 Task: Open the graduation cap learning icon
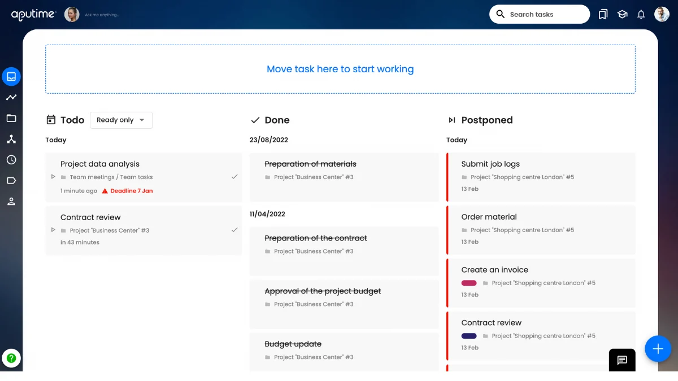[x=622, y=15]
